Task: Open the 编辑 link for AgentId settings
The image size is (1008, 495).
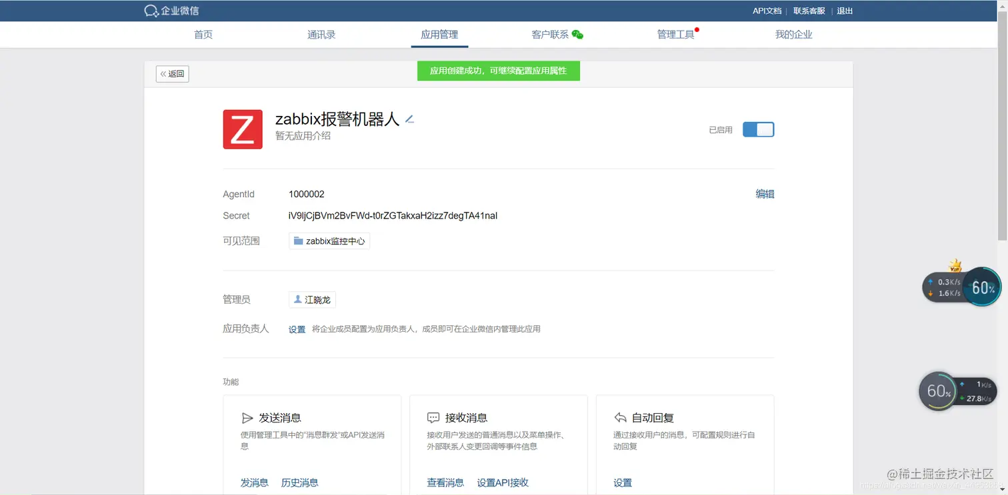Action: (x=765, y=194)
